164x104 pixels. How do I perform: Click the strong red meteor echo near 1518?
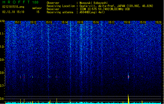[x=129, y=77]
